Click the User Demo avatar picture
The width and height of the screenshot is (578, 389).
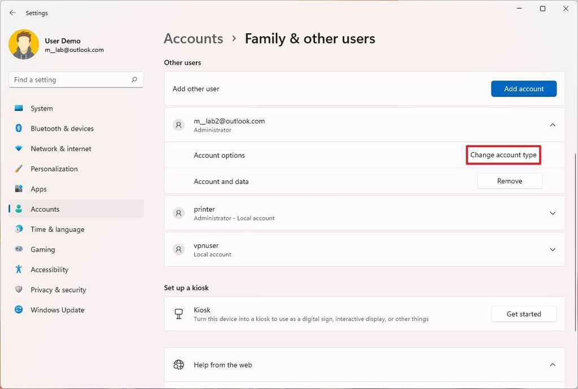23,43
